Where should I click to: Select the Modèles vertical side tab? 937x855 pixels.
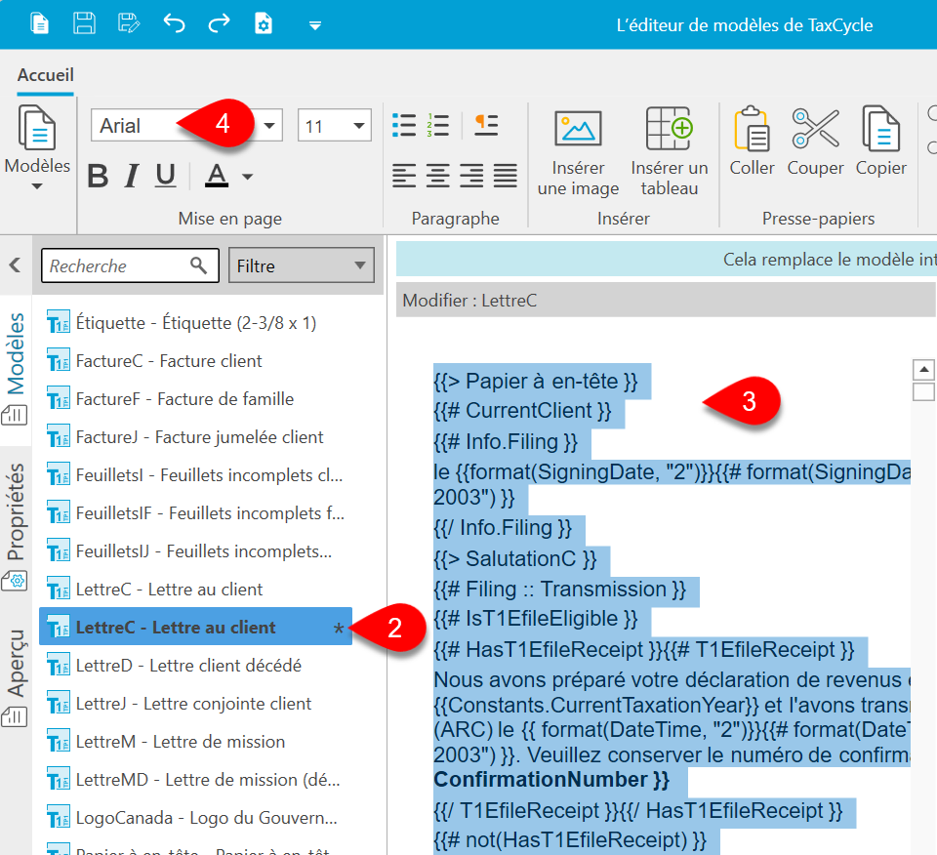[x=16, y=369]
